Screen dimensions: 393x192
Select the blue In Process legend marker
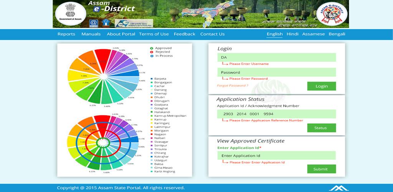[151, 56]
